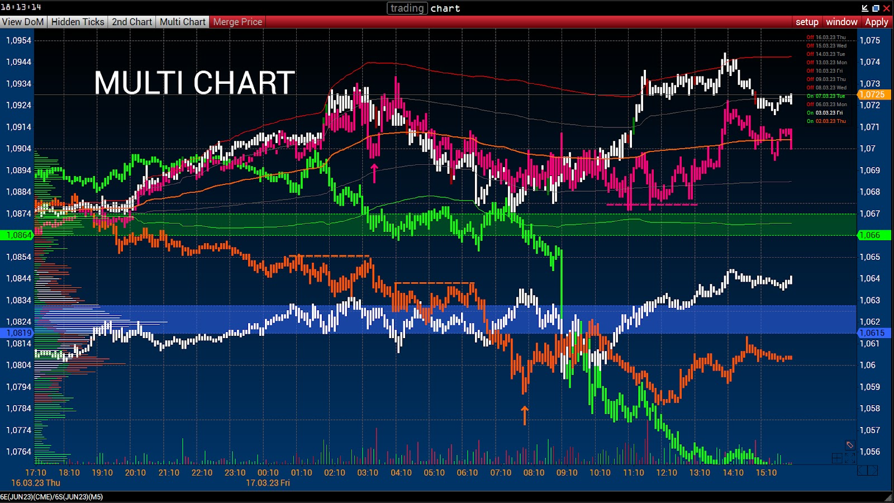Viewport: 894px width, 503px height.
Task: Grab the resize grip in bottom corner
Action: coord(888,497)
